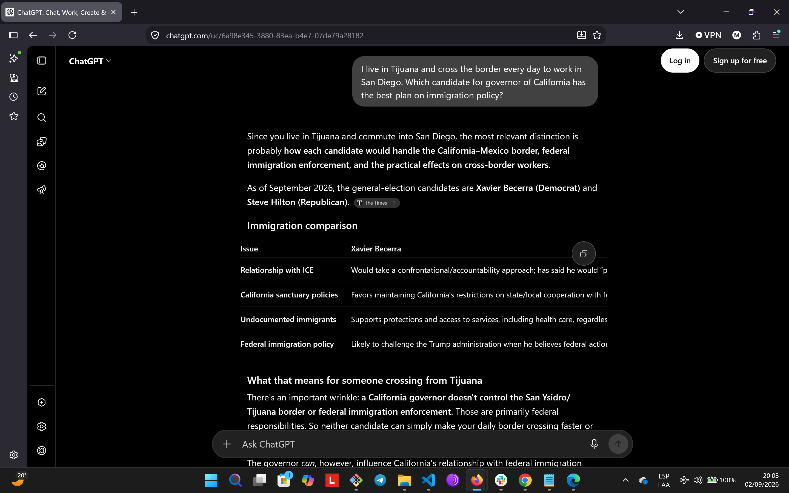This screenshot has width=789, height=493.
Task: Toggle the ChatGPT sidebar panel
Action: [42, 61]
